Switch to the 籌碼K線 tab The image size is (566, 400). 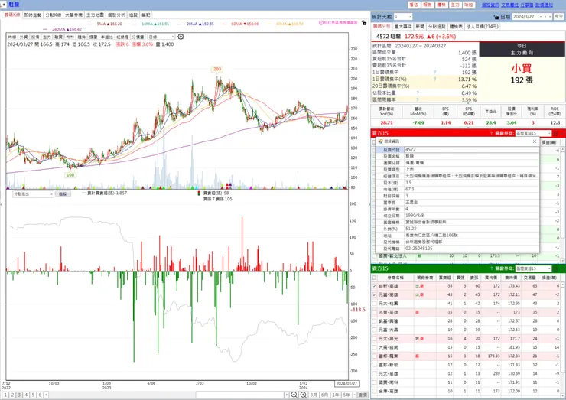point(12,15)
